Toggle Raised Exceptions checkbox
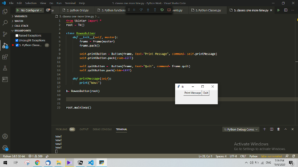 click(17, 36)
